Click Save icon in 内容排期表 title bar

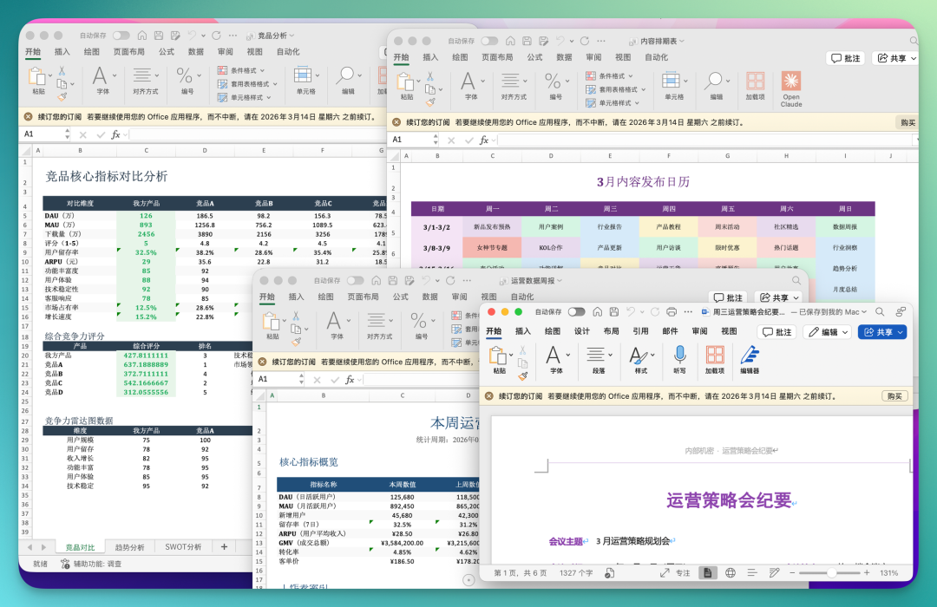pyautogui.click(x=527, y=42)
